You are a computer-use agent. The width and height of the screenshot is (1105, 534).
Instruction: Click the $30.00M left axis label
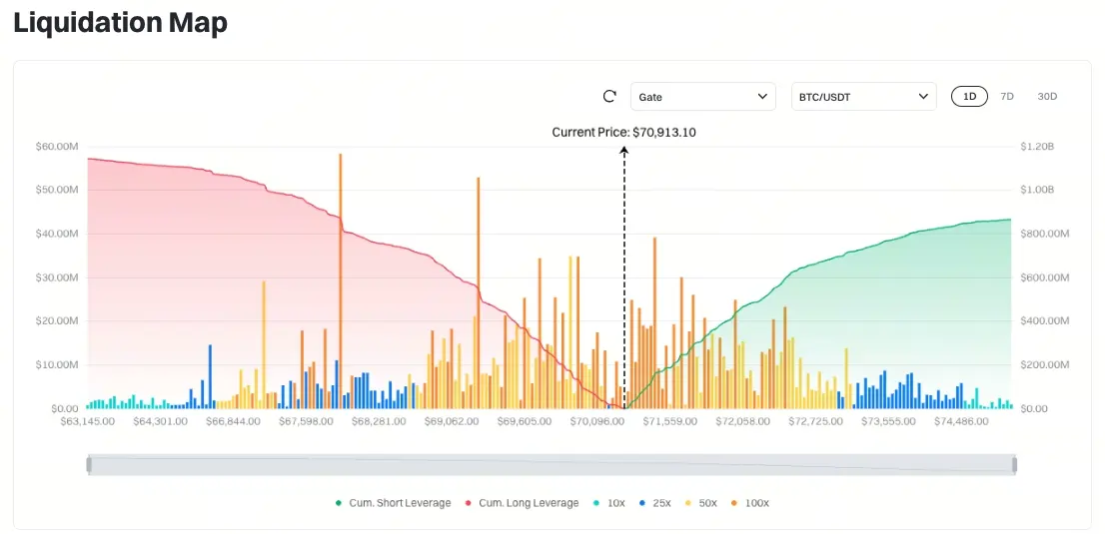coord(56,277)
